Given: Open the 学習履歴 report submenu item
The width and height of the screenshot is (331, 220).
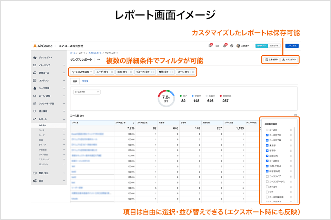Looking at the screenshot, I should point(43,150).
